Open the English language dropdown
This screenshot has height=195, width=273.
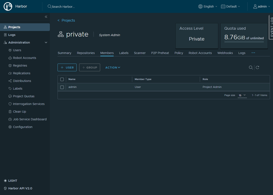208,7
